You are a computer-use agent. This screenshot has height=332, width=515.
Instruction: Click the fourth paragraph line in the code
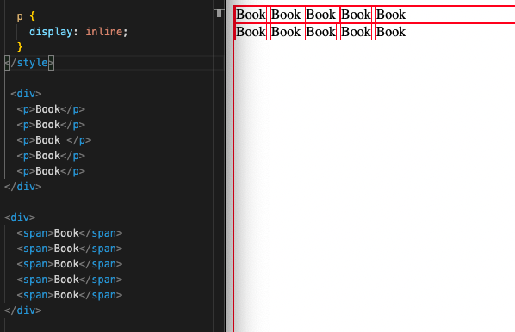pyautogui.click(x=51, y=156)
